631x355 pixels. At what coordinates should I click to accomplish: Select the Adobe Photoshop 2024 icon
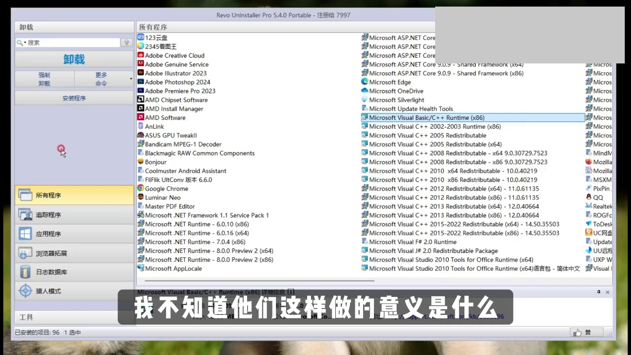pyautogui.click(x=141, y=82)
